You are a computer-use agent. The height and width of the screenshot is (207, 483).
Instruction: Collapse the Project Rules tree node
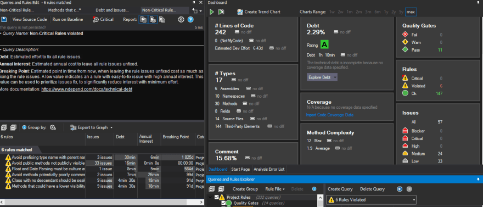(x=210, y=197)
